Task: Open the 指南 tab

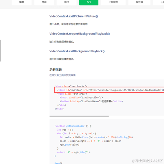Action: point(22,2)
